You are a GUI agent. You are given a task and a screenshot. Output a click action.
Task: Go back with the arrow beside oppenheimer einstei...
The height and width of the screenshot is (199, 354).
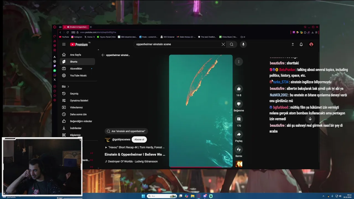[103, 55]
